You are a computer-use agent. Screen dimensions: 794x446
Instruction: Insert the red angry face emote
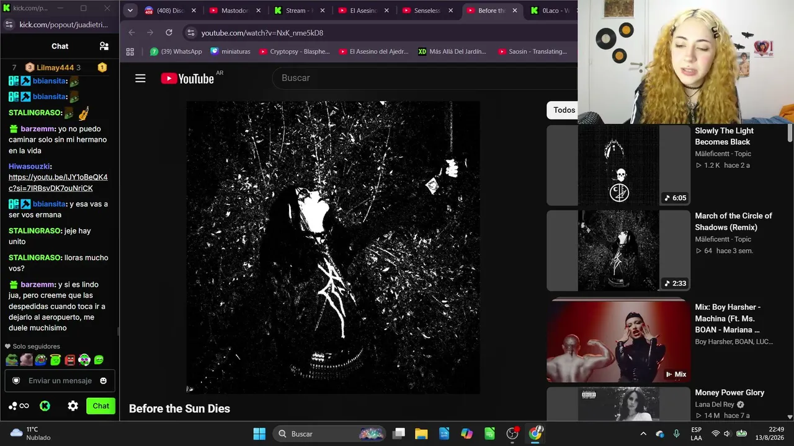click(x=69, y=360)
